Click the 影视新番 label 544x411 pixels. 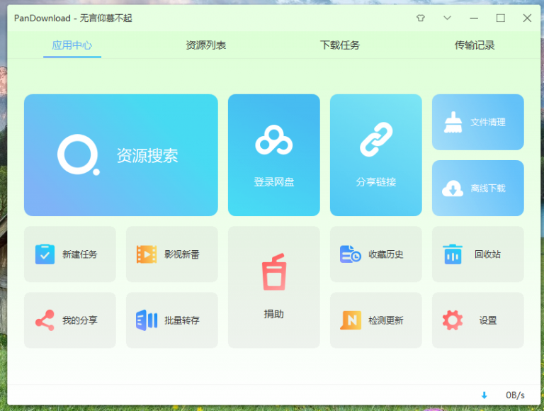(182, 254)
